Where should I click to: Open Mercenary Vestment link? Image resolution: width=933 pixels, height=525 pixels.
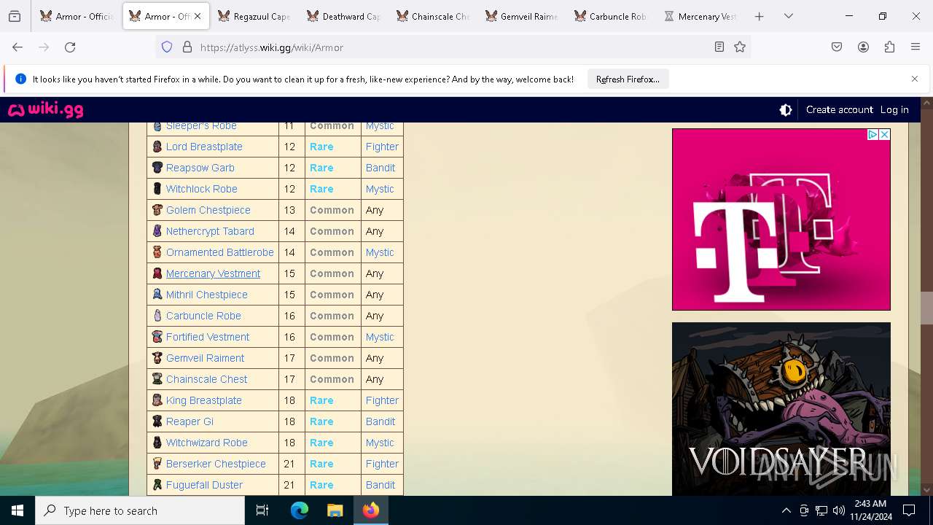213,273
